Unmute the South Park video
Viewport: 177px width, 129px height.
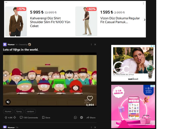click(x=8, y=102)
